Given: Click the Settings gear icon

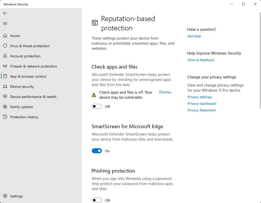Looking at the screenshot, I should coord(5,196).
